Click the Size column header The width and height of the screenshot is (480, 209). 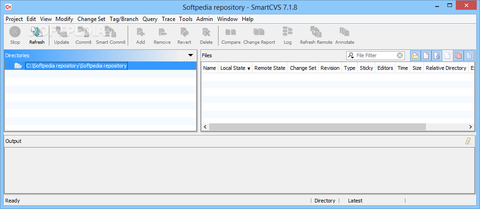(417, 68)
